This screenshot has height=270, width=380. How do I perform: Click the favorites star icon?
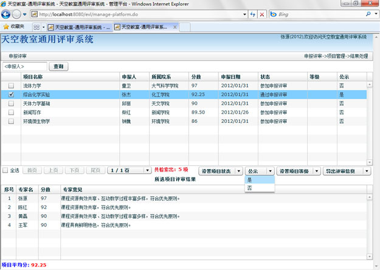tap(6, 27)
